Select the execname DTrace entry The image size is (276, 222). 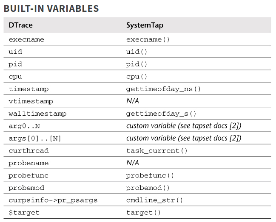[26, 39]
